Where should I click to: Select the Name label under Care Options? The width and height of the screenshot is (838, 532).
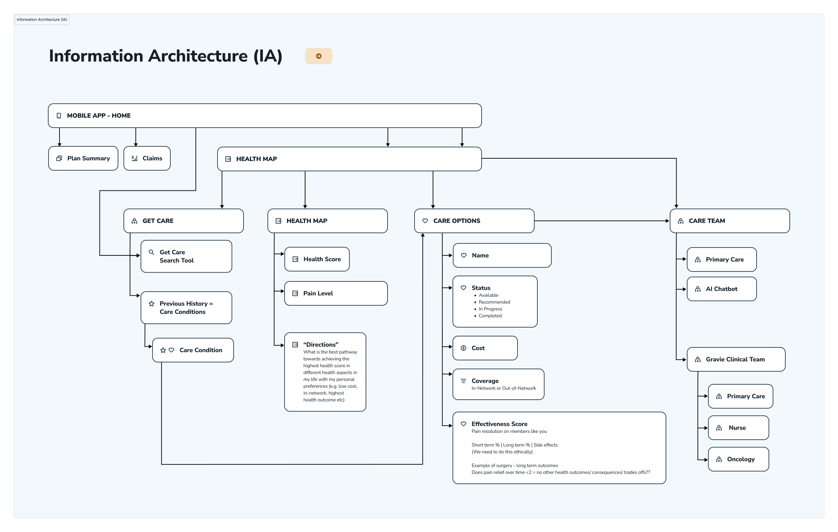point(480,255)
